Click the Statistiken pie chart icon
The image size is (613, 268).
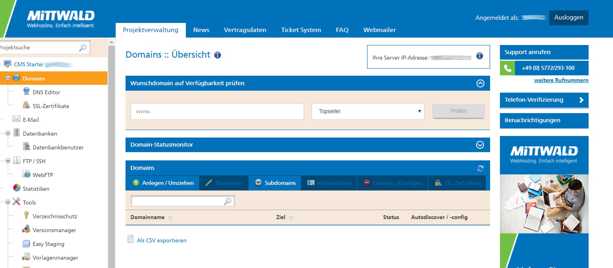[x=17, y=188]
